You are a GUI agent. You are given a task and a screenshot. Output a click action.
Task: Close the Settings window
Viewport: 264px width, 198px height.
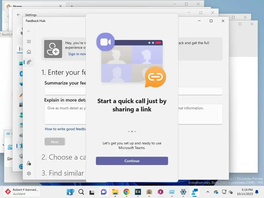(x=213, y=13)
